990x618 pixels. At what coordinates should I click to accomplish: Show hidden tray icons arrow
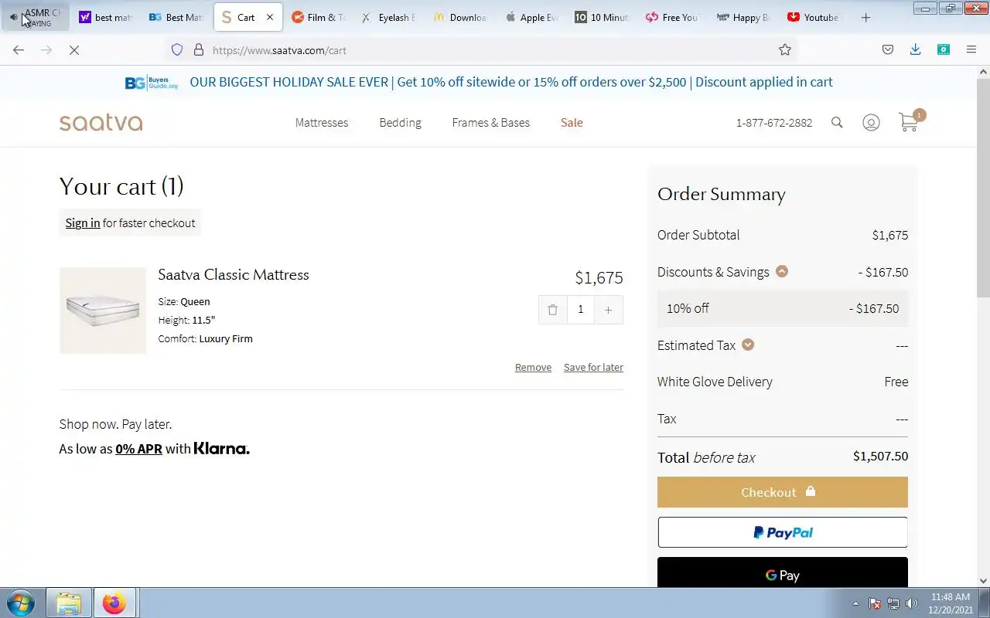(855, 603)
